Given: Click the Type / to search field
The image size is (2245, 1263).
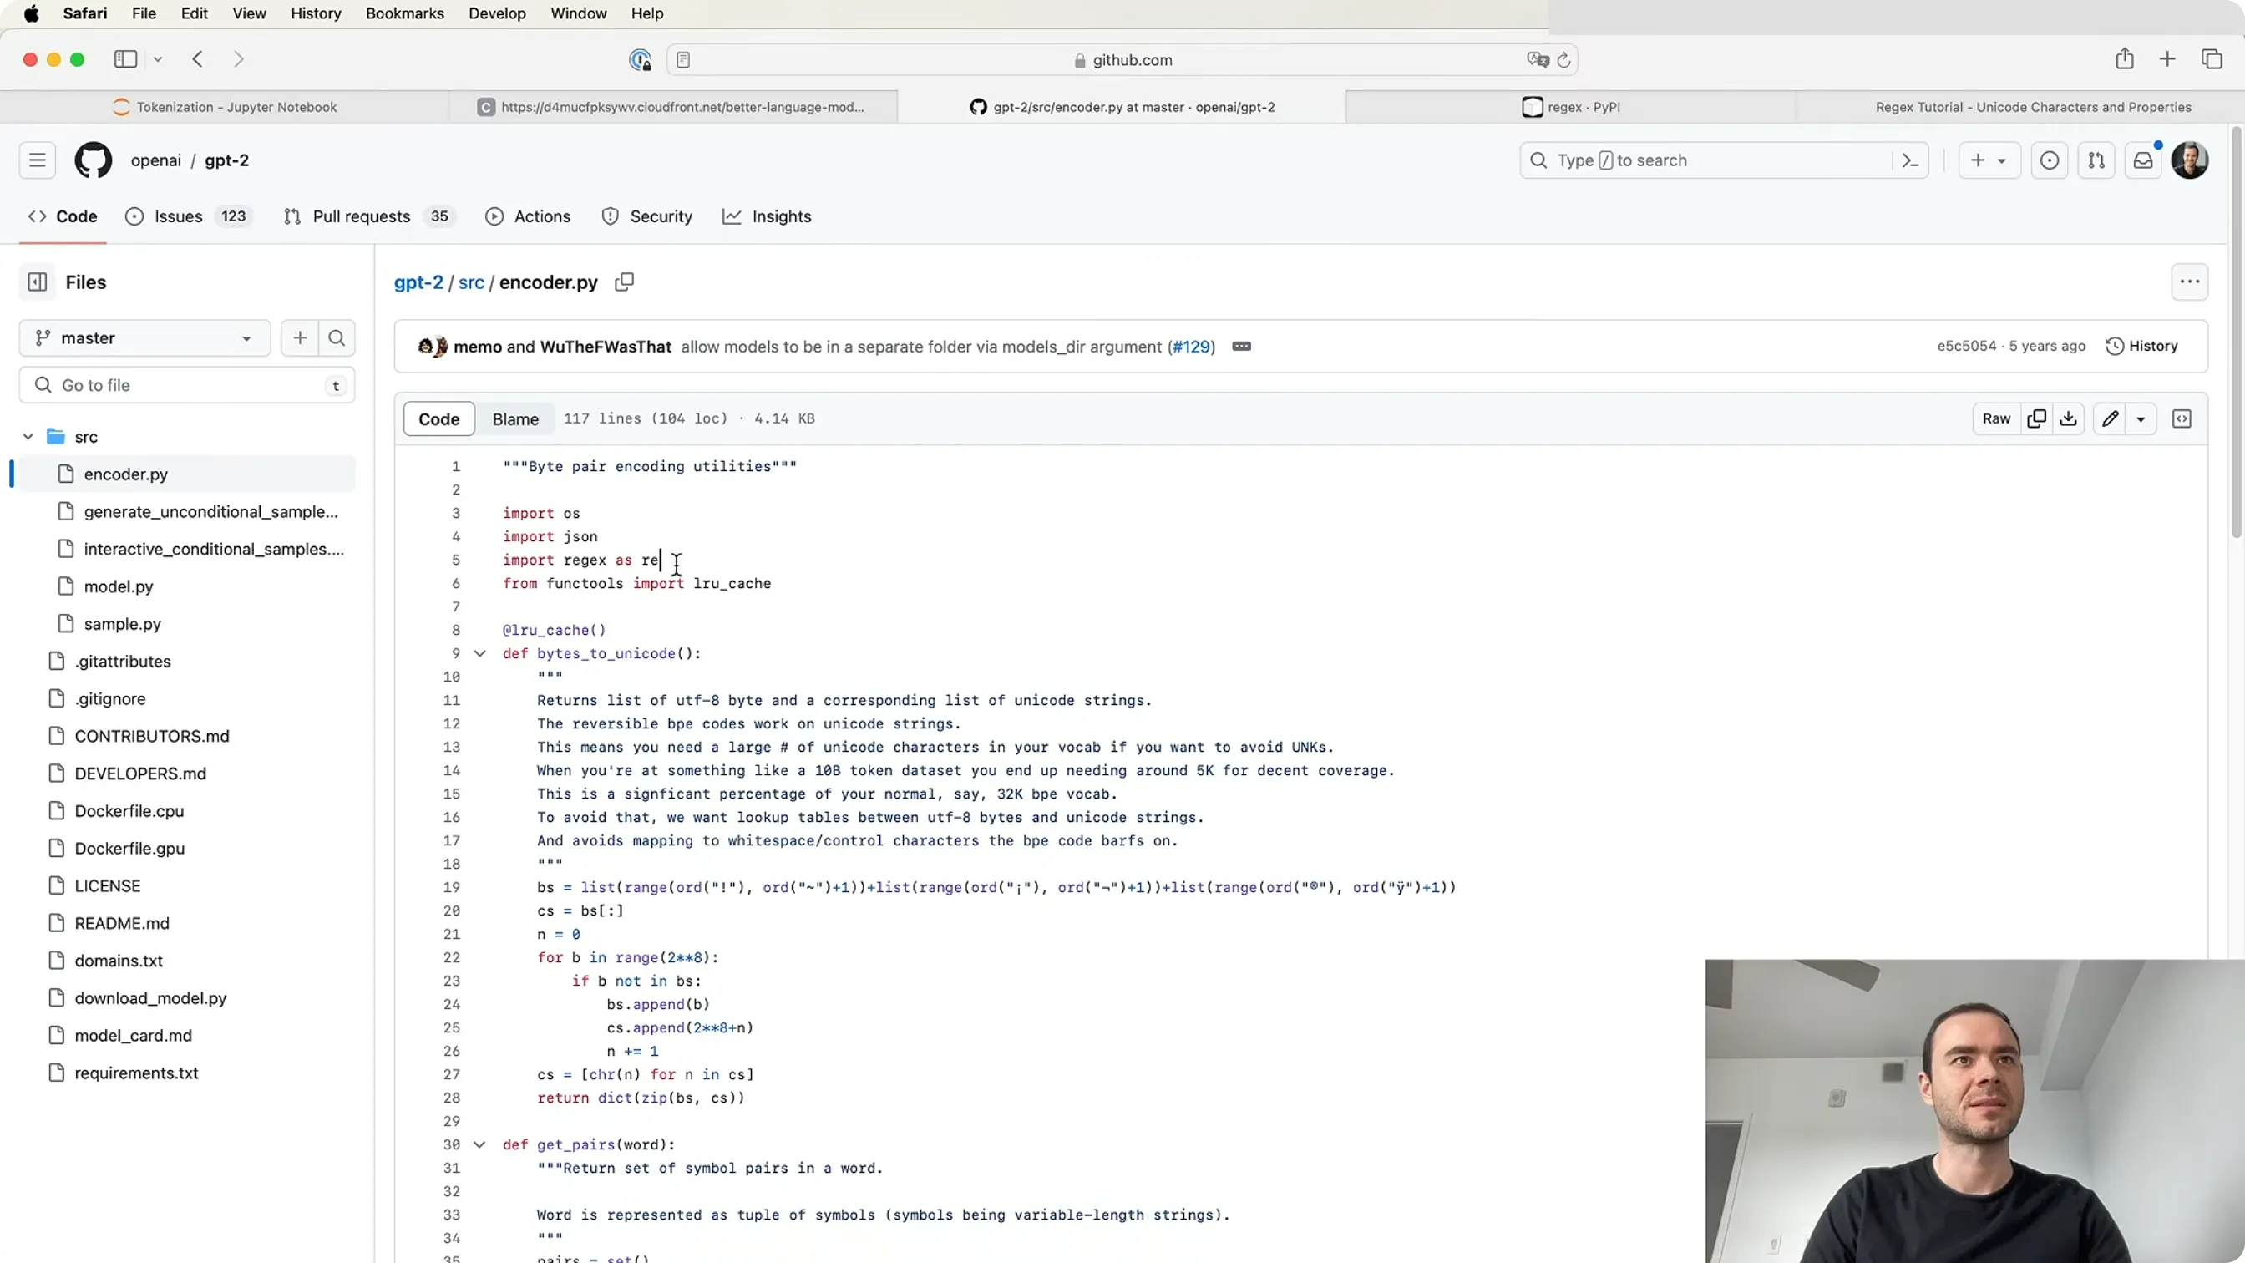Looking at the screenshot, I should [x=1724, y=160].
